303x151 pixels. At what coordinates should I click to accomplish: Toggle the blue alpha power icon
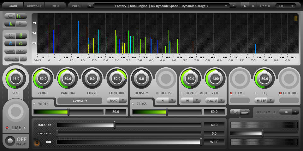pos(10,43)
